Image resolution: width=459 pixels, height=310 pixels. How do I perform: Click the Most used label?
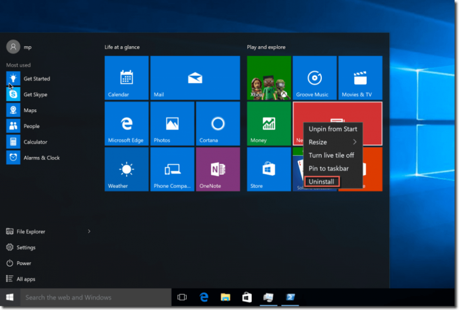coord(18,65)
